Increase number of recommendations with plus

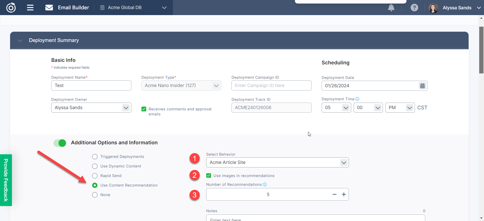(x=344, y=194)
